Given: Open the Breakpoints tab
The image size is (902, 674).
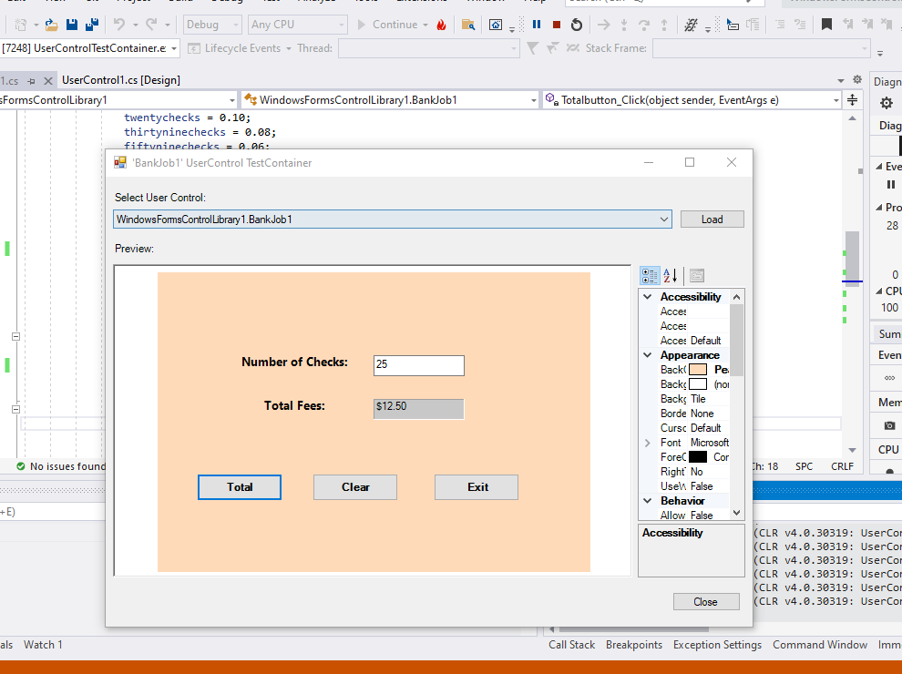Looking at the screenshot, I should click(633, 645).
